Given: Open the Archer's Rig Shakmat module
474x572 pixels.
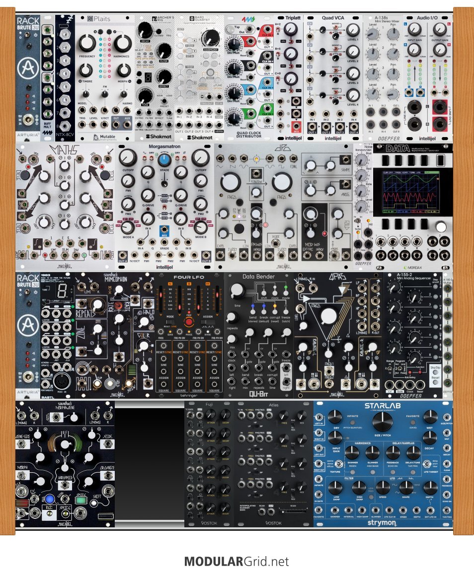Looking at the screenshot, I should click(x=155, y=78).
